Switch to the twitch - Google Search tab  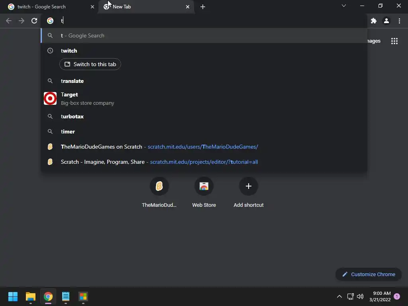click(49, 7)
